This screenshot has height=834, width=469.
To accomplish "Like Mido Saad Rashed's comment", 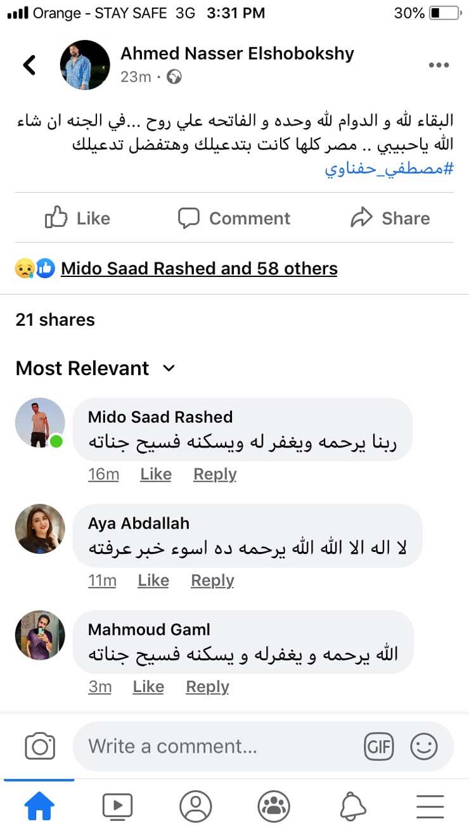I will pos(156,474).
